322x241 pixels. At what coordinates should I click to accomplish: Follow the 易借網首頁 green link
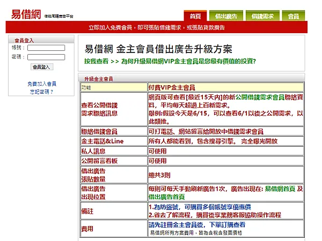click(x=280, y=189)
